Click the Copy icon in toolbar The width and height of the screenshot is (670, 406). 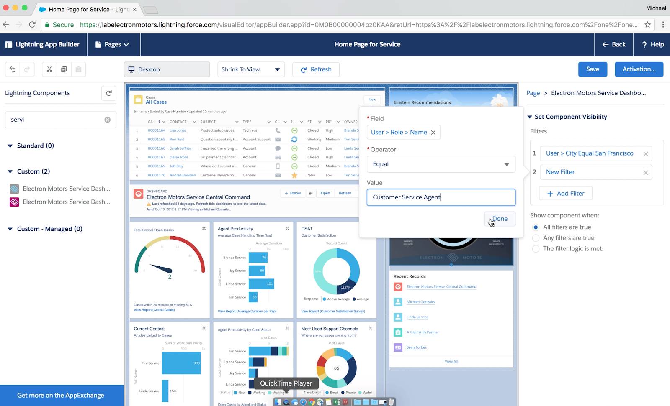64,69
